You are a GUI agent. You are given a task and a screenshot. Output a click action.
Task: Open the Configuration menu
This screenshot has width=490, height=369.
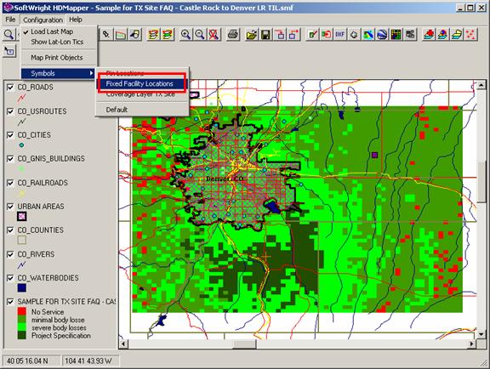[x=43, y=20]
